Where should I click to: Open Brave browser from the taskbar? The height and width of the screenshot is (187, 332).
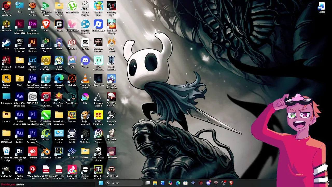231,183
